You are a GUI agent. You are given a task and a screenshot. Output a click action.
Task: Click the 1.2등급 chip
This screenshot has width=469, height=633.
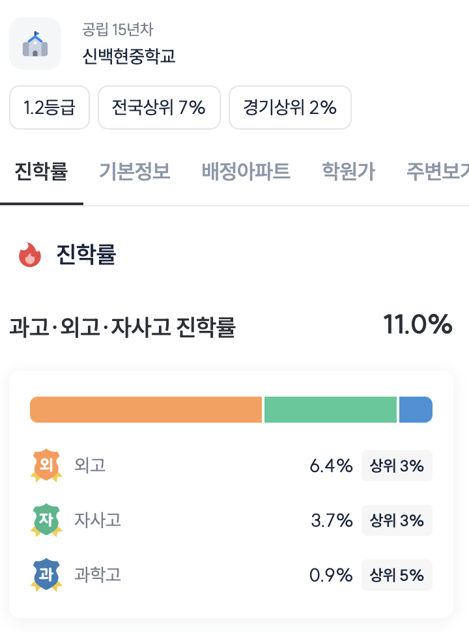coord(50,107)
